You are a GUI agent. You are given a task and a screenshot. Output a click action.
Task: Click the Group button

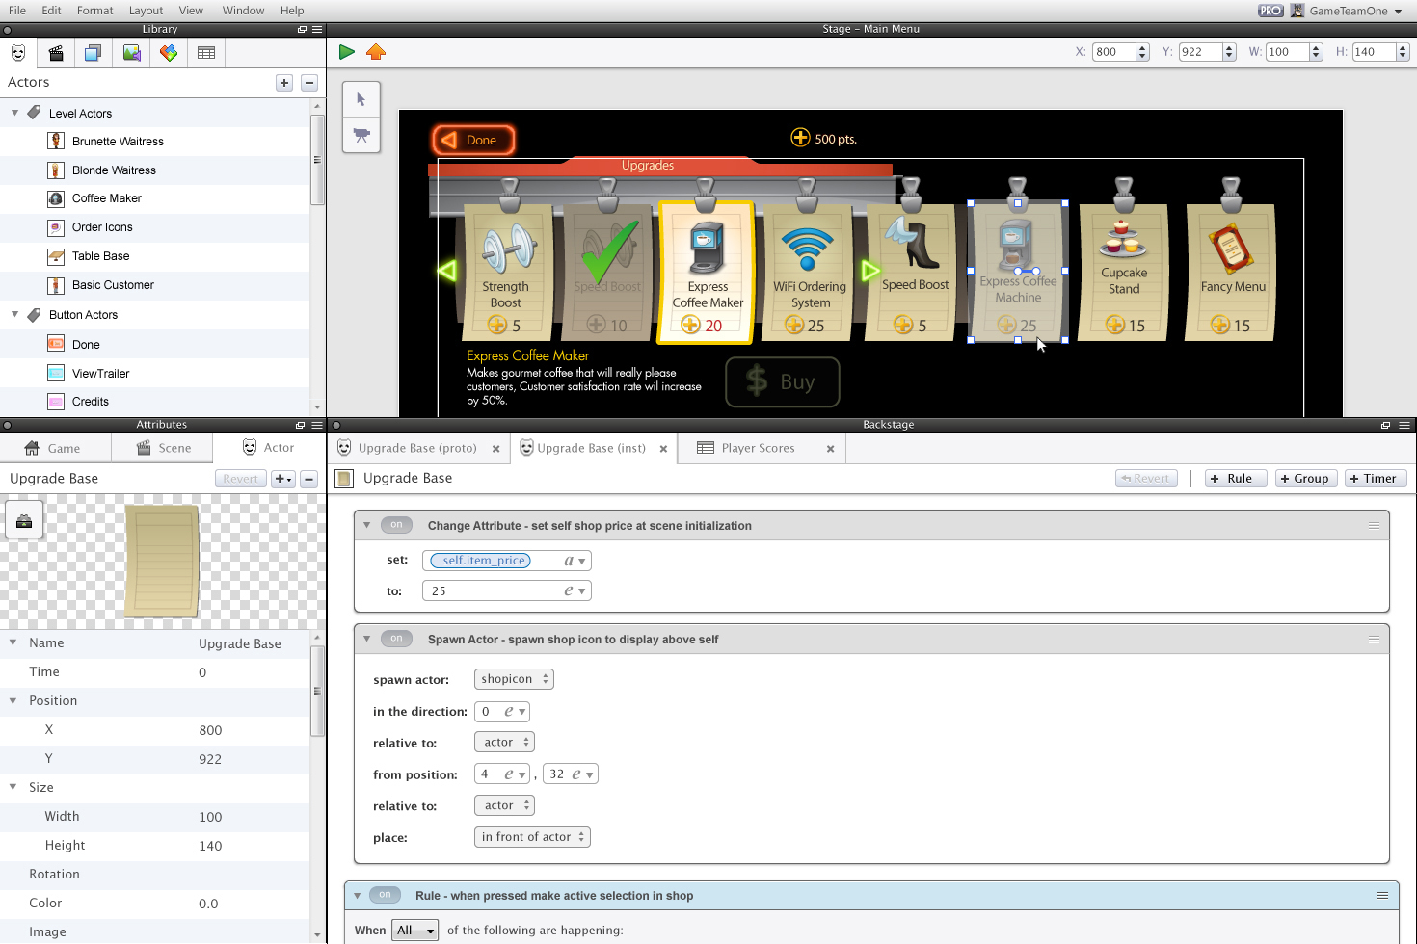click(1305, 478)
